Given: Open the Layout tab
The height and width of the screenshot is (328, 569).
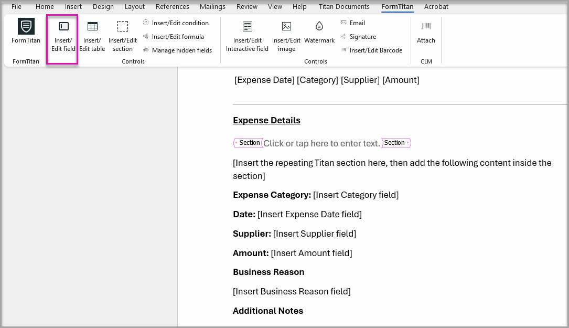Looking at the screenshot, I should pos(135,6).
